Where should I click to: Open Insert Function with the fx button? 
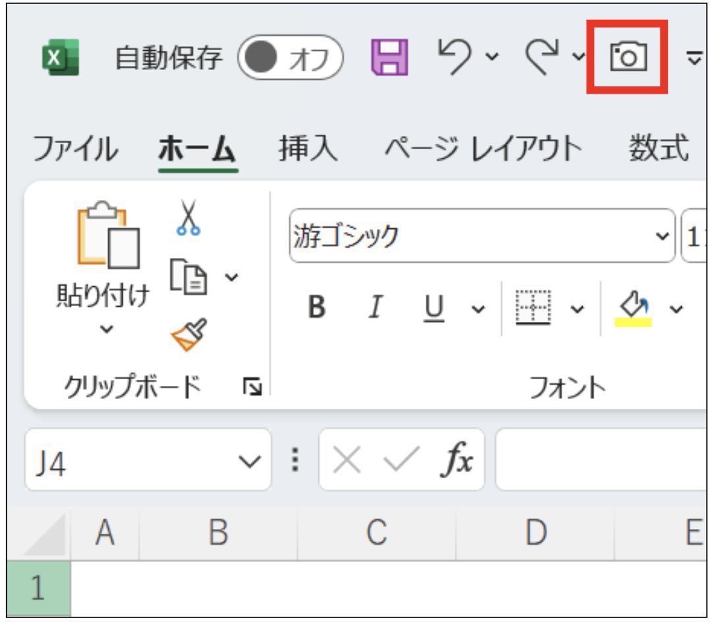click(456, 460)
